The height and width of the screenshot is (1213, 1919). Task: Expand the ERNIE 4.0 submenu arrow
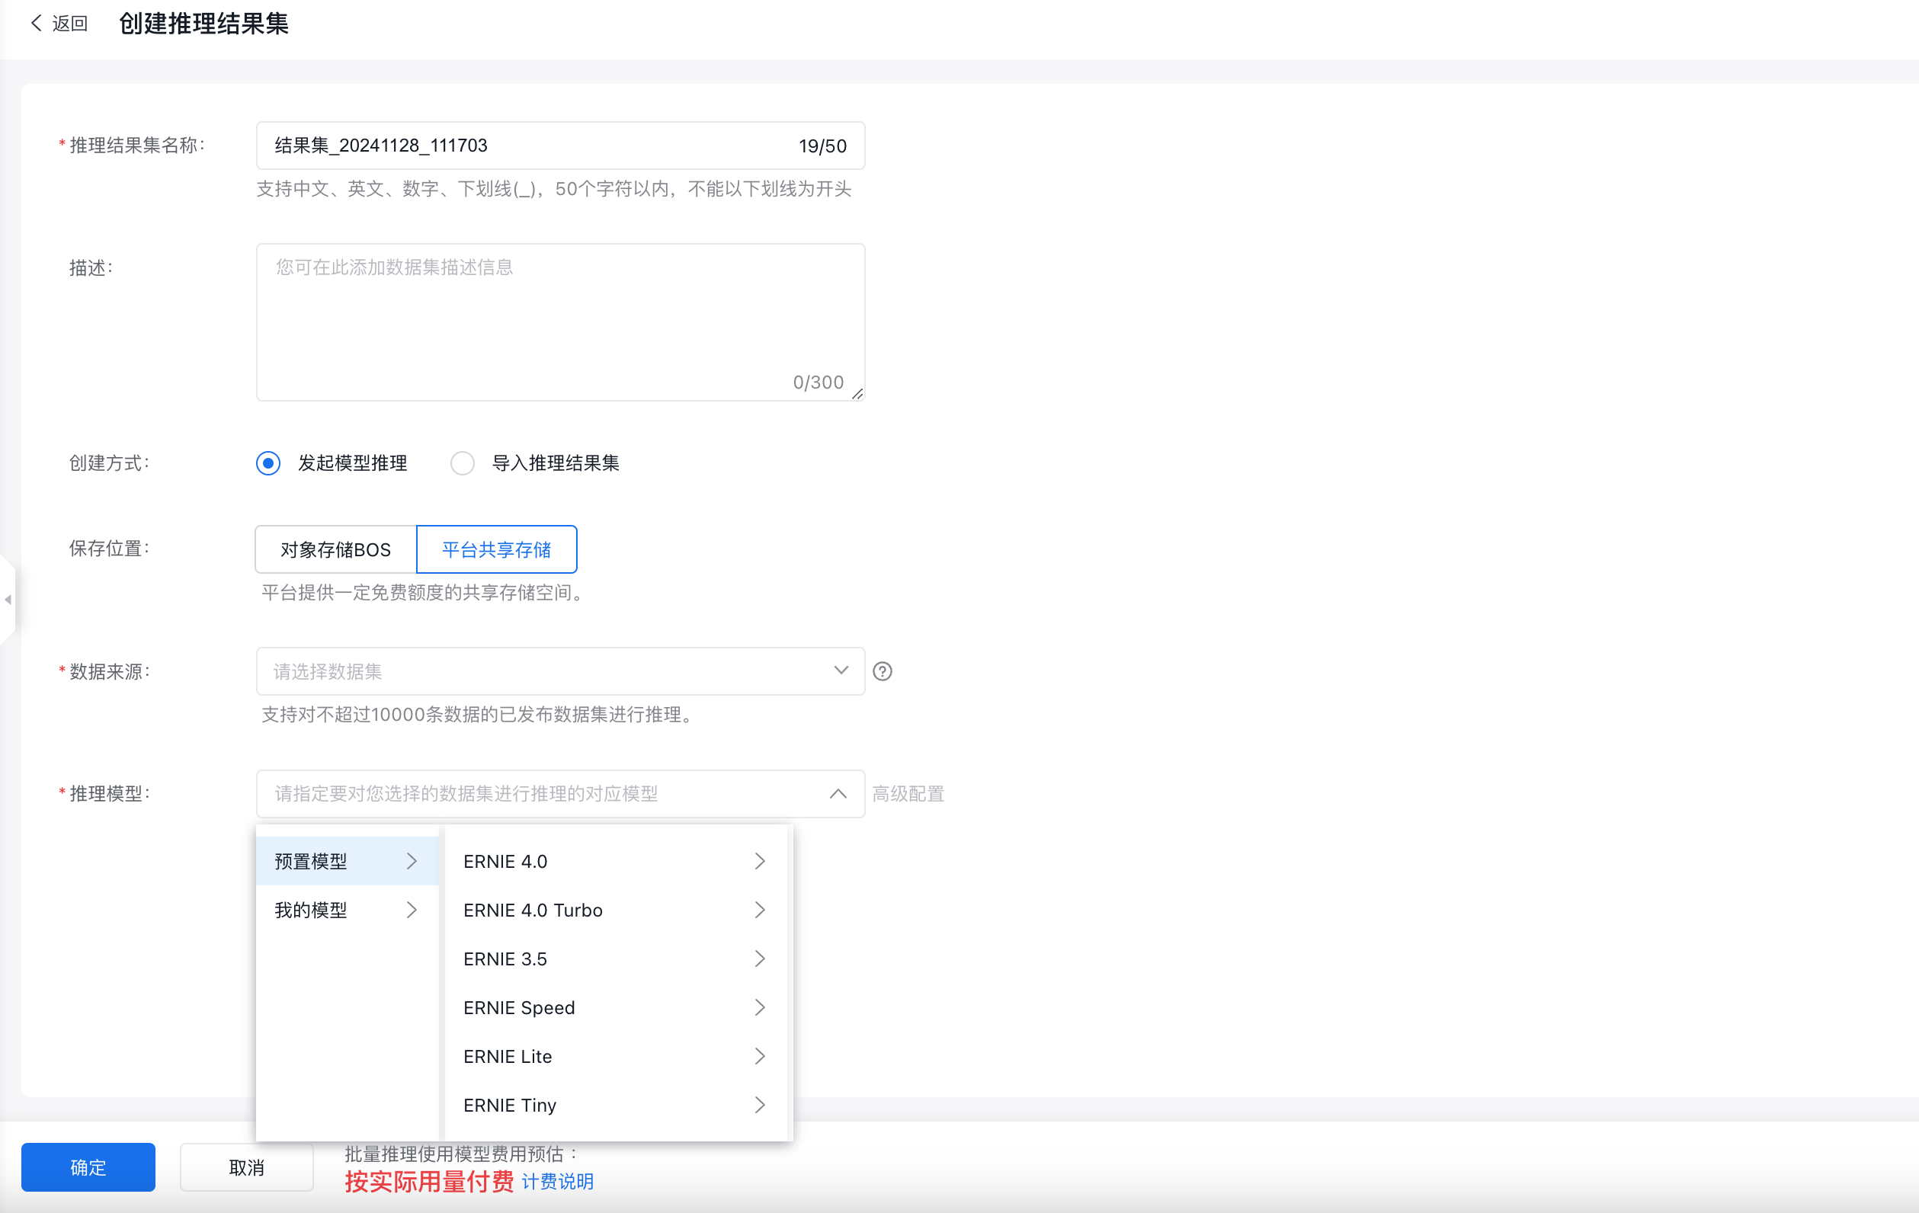(761, 862)
